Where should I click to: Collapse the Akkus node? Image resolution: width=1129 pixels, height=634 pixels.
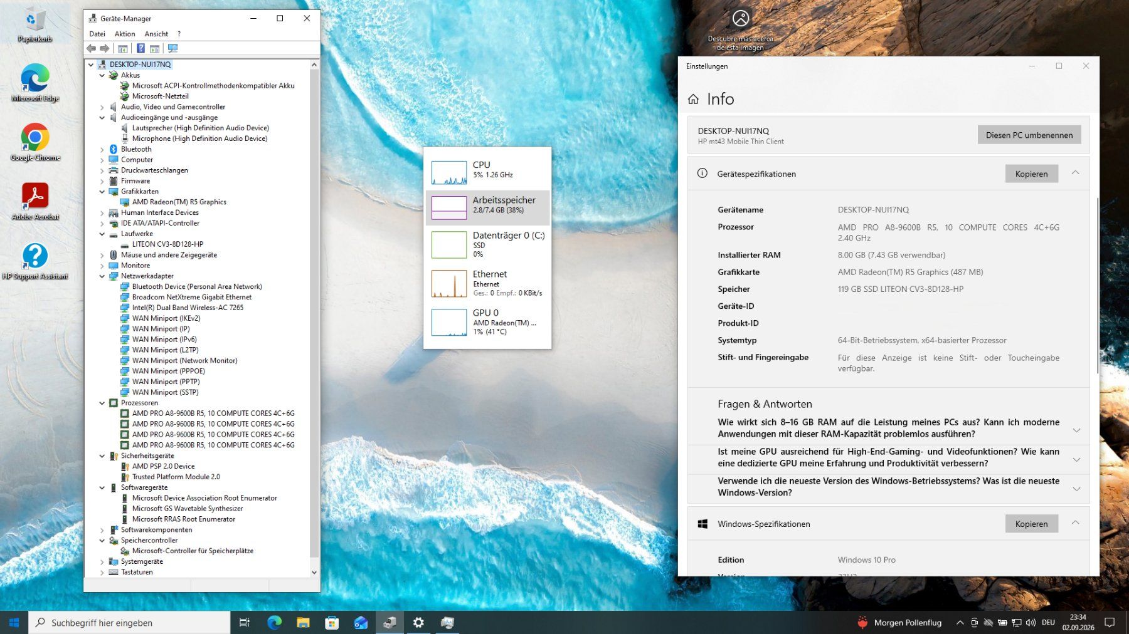click(x=102, y=75)
